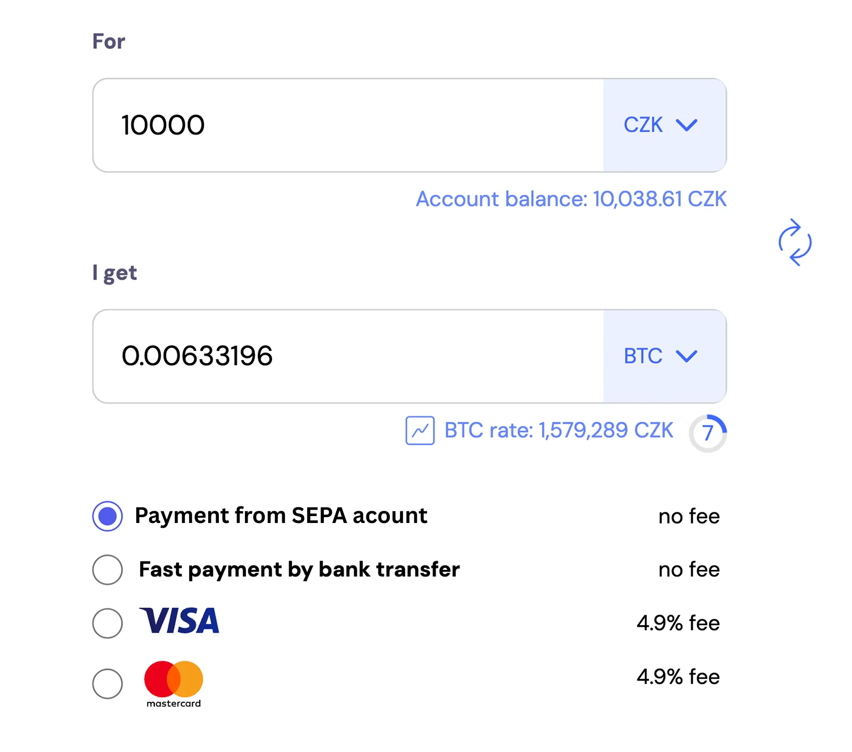Open the CZK currency dropdown
852x752 pixels.
(664, 125)
